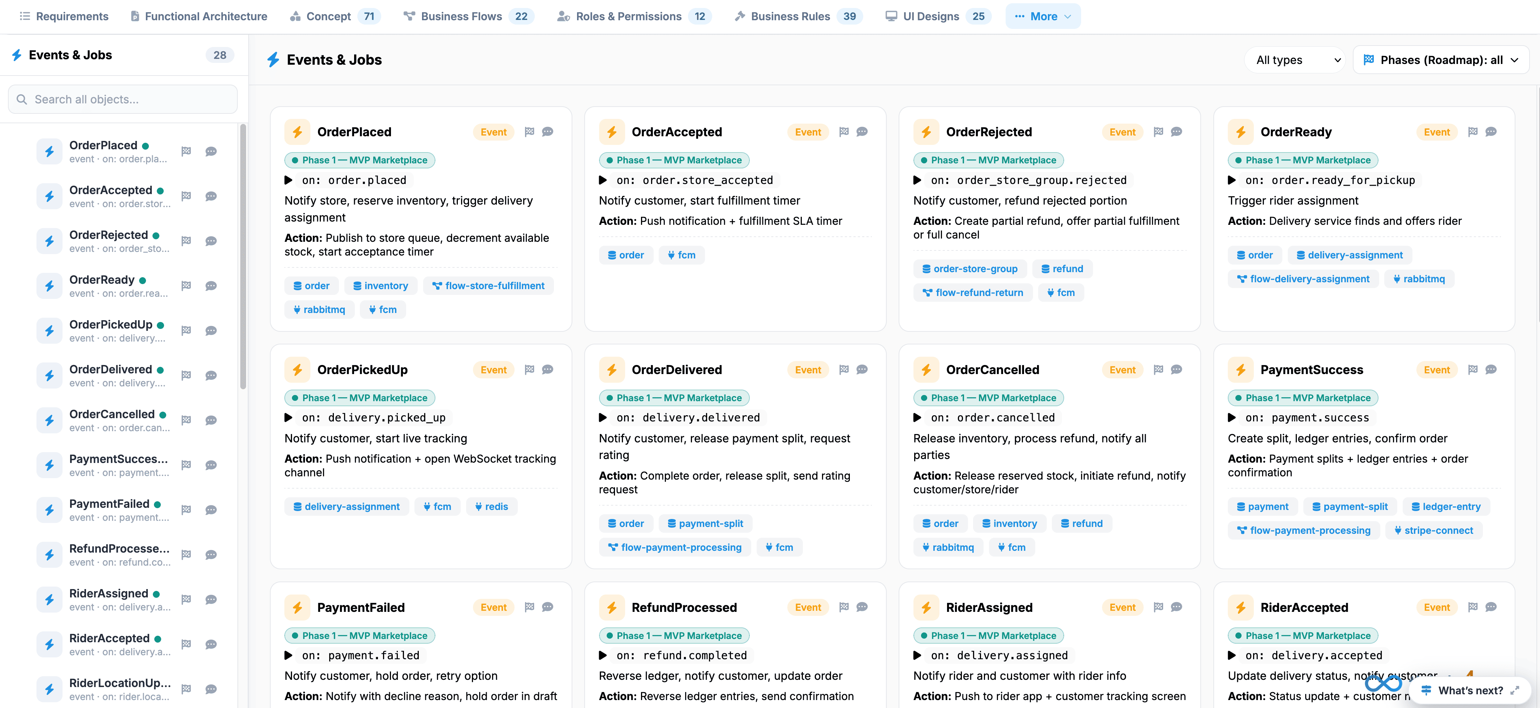Open the Roles & Permissions tab
Viewport: 1540px width, 708px height.
635,16
